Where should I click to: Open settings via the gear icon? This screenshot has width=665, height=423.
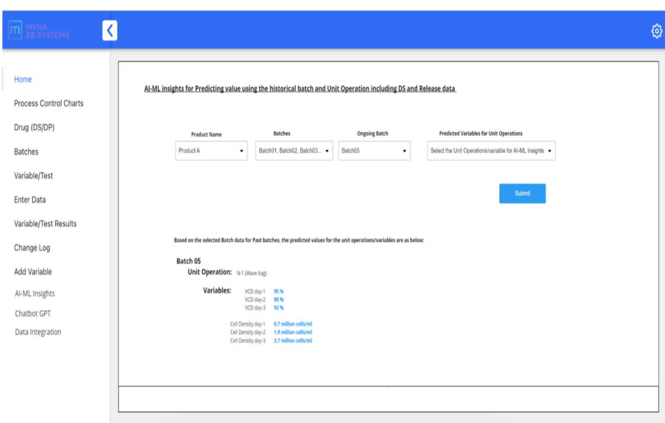[x=657, y=31]
